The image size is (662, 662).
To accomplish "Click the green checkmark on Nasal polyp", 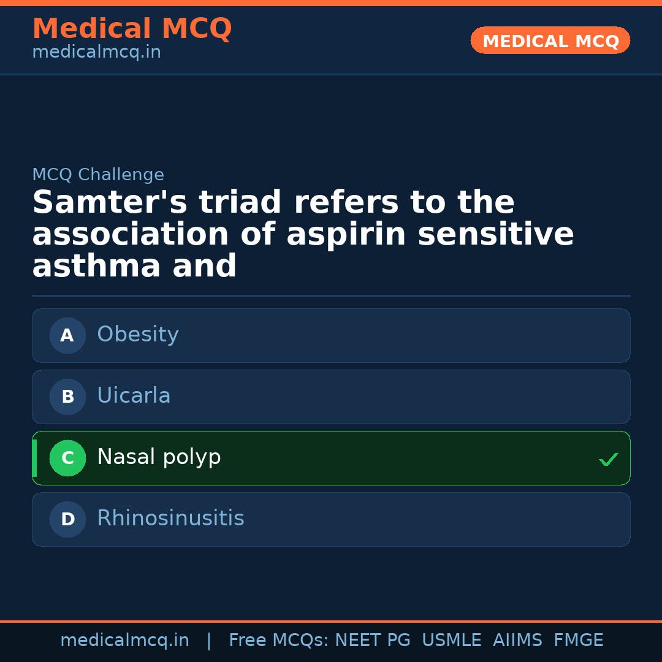I will coord(608,459).
